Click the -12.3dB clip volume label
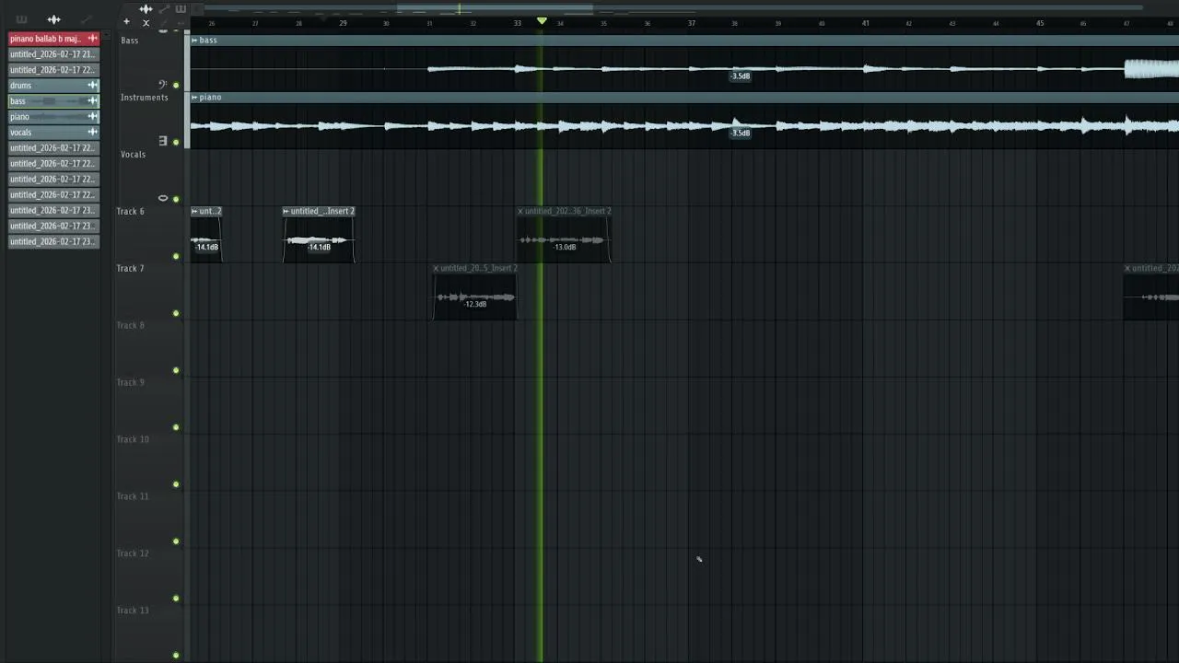 [x=475, y=304]
